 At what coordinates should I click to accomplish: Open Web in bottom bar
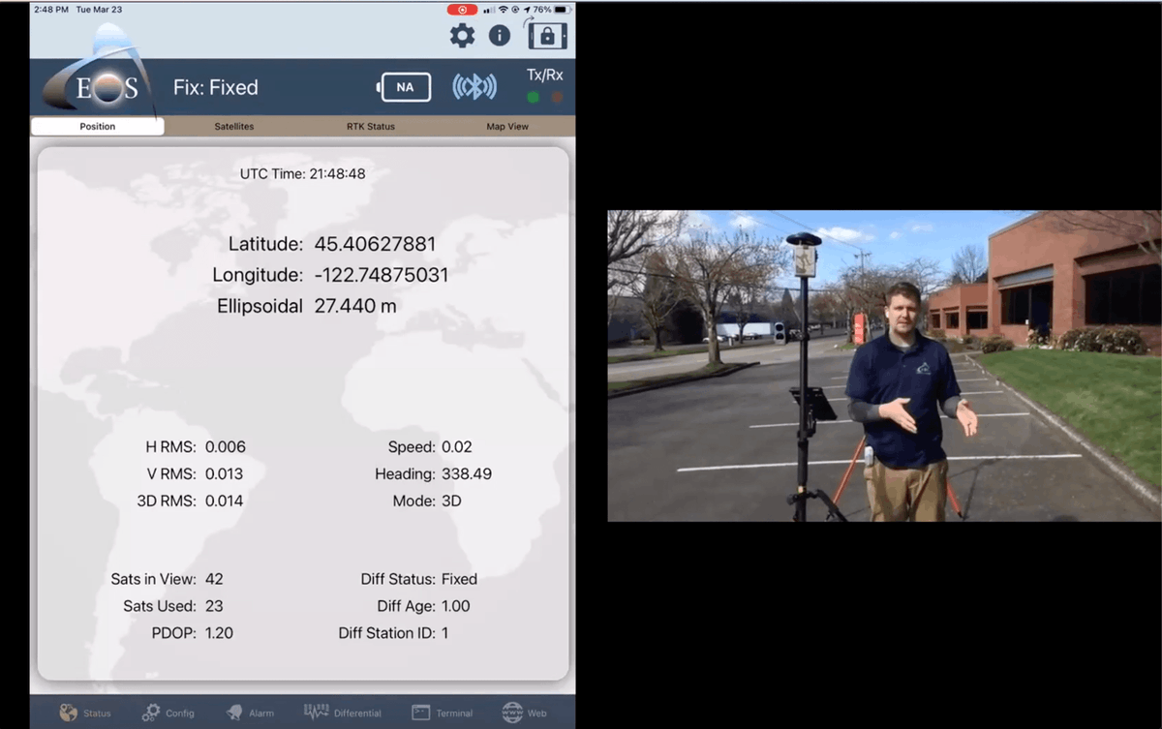point(525,713)
